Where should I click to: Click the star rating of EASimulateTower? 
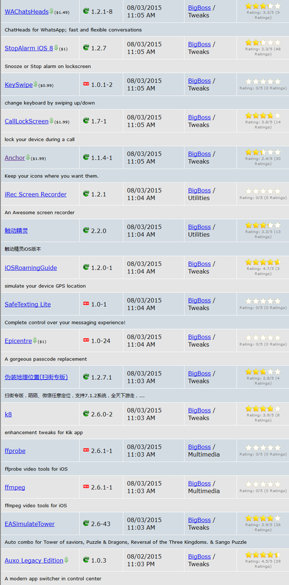click(x=263, y=518)
